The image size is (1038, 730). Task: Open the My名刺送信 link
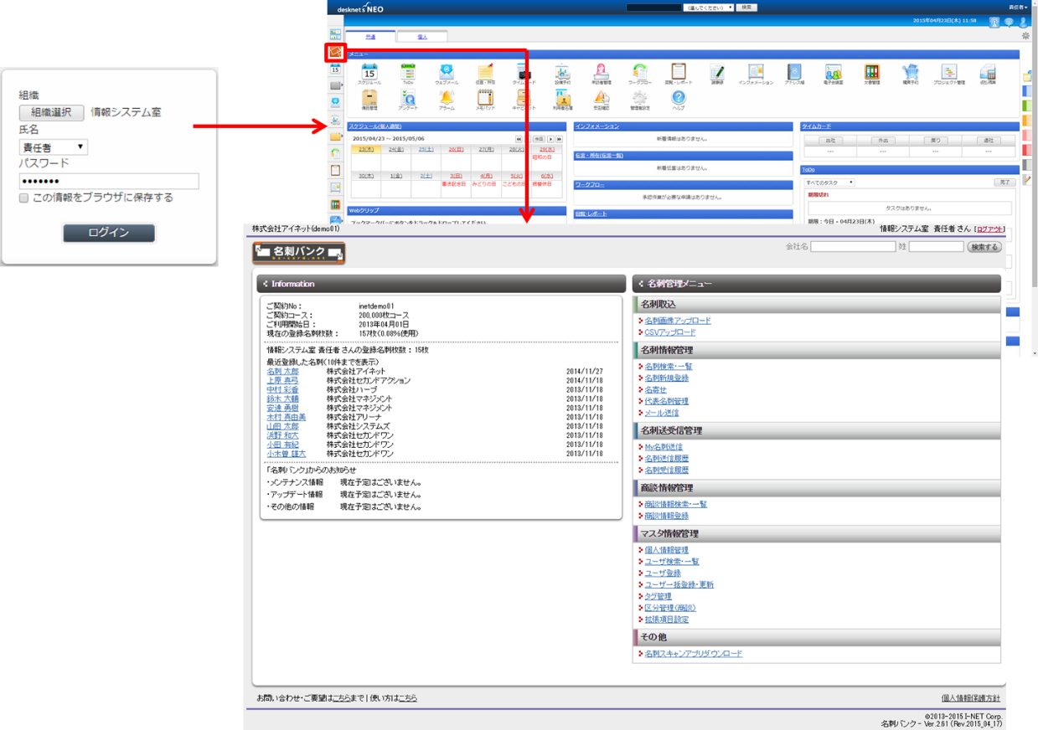click(663, 447)
